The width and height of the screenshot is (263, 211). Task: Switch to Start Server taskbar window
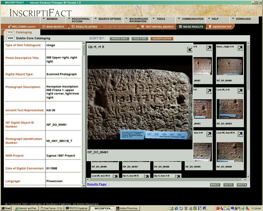pyautogui.click(x=52, y=208)
